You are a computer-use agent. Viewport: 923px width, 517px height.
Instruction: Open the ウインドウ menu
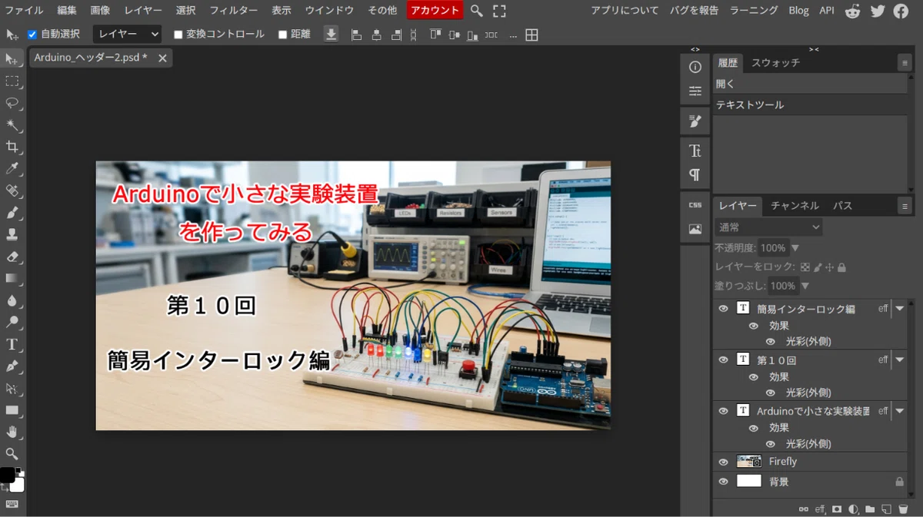coord(329,11)
